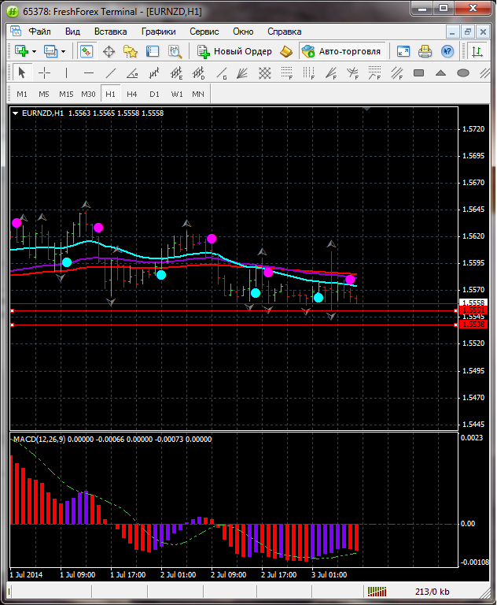Select the crosshair cursor tool
Screen dimensions: 497x605
tap(44, 73)
